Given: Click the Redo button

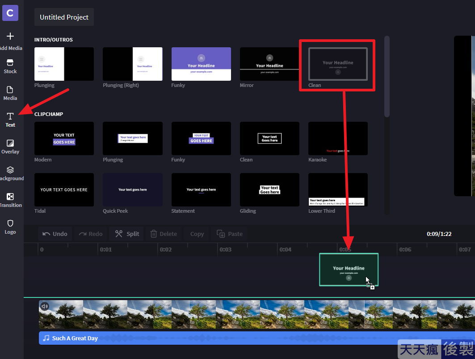Looking at the screenshot, I should (x=91, y=234).
